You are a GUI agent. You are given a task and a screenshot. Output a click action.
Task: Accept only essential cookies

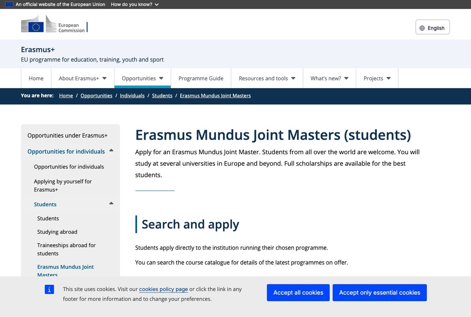[x=380, y=293]
